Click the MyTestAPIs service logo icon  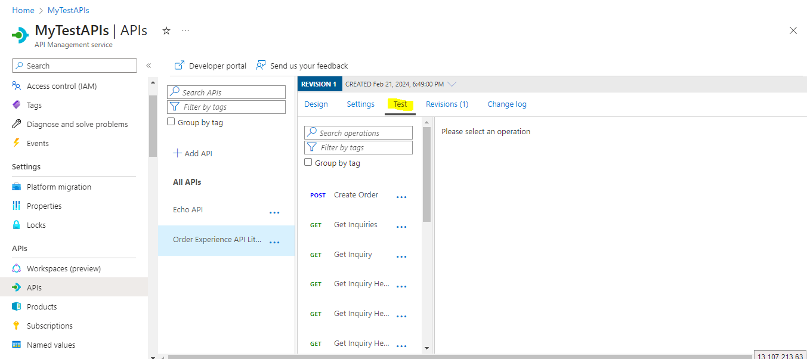pos(20,35)
